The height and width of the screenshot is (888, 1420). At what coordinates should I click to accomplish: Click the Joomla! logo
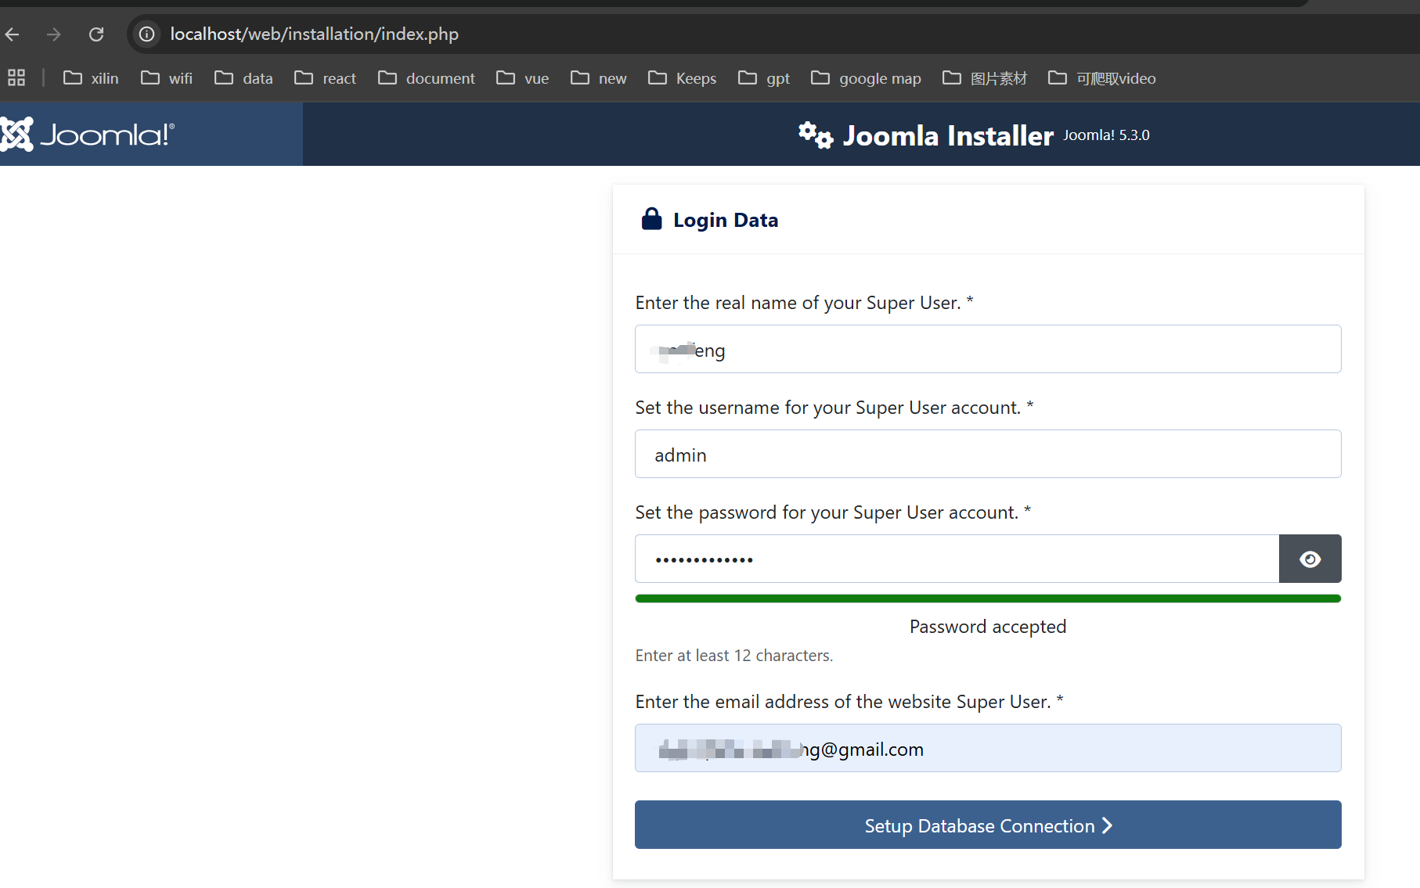click(87, 135)
